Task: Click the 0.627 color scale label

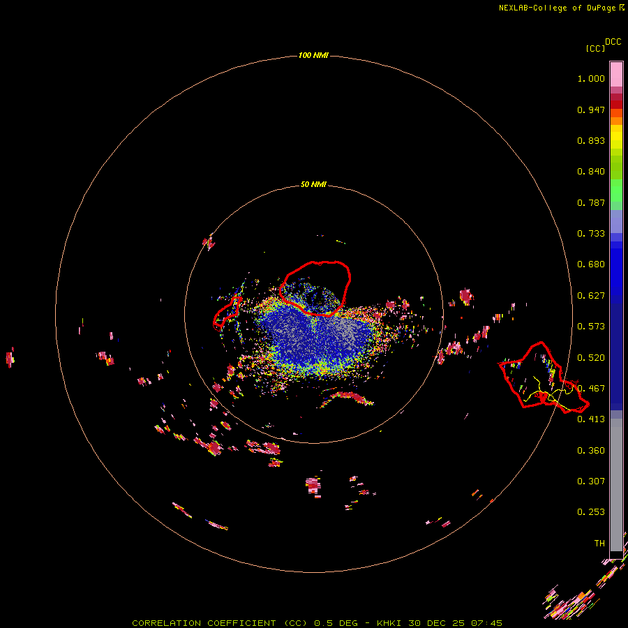Action: 591,296
